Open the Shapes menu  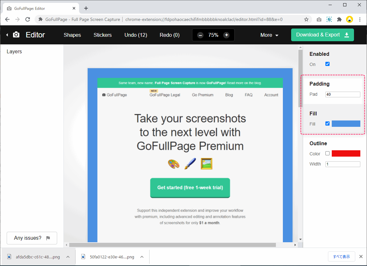(72, 35)
